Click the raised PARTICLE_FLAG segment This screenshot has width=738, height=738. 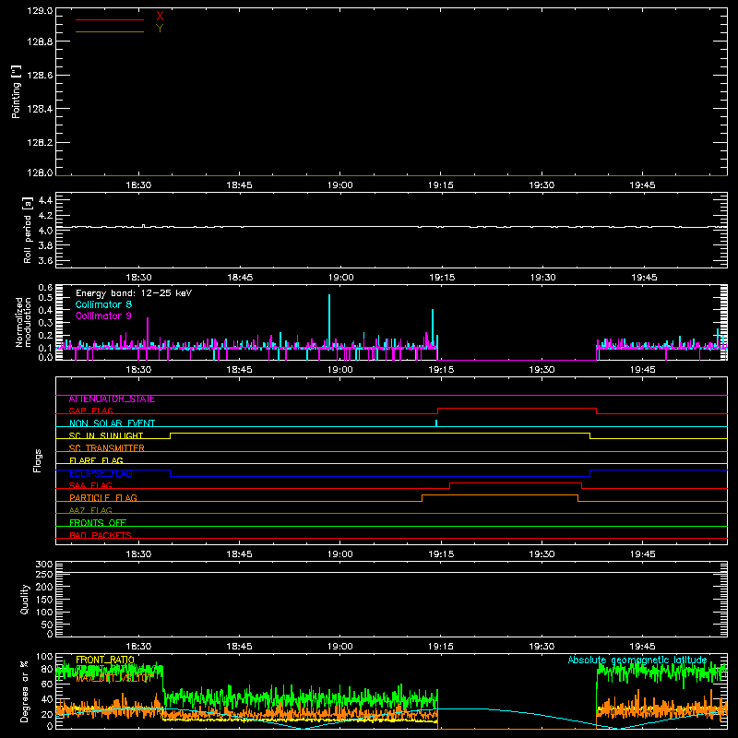tap(500, 495)
